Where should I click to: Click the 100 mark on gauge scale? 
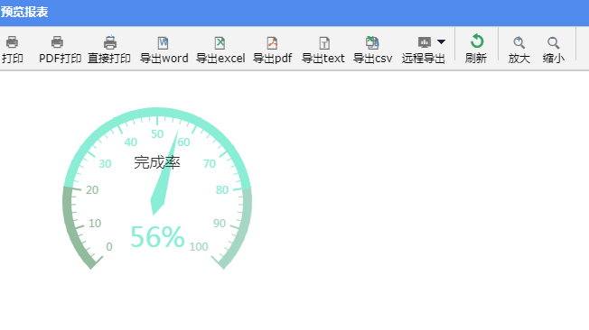(x=199, y=247)
